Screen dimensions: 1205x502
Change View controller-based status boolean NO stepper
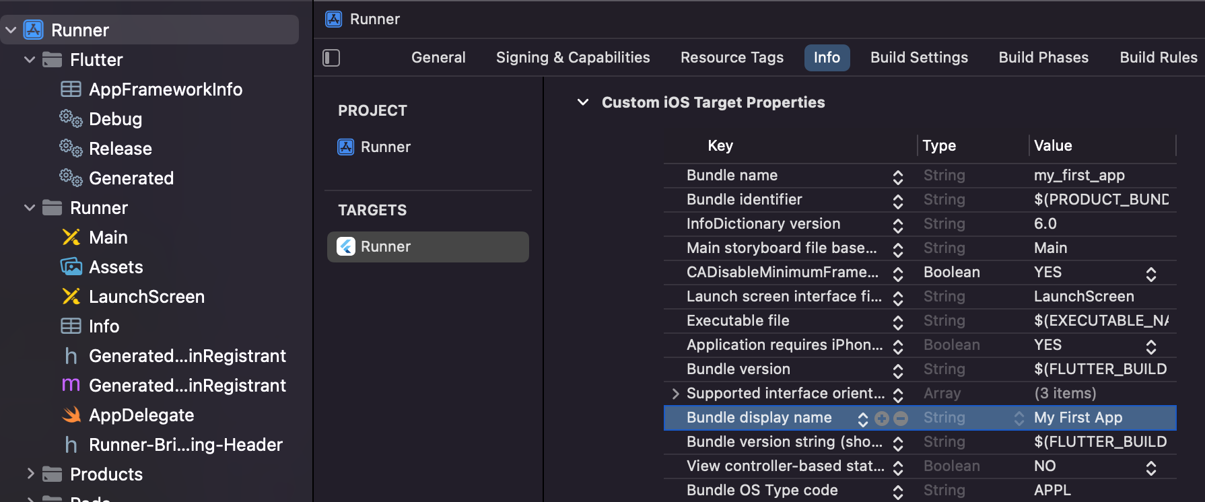(1150, 467)
